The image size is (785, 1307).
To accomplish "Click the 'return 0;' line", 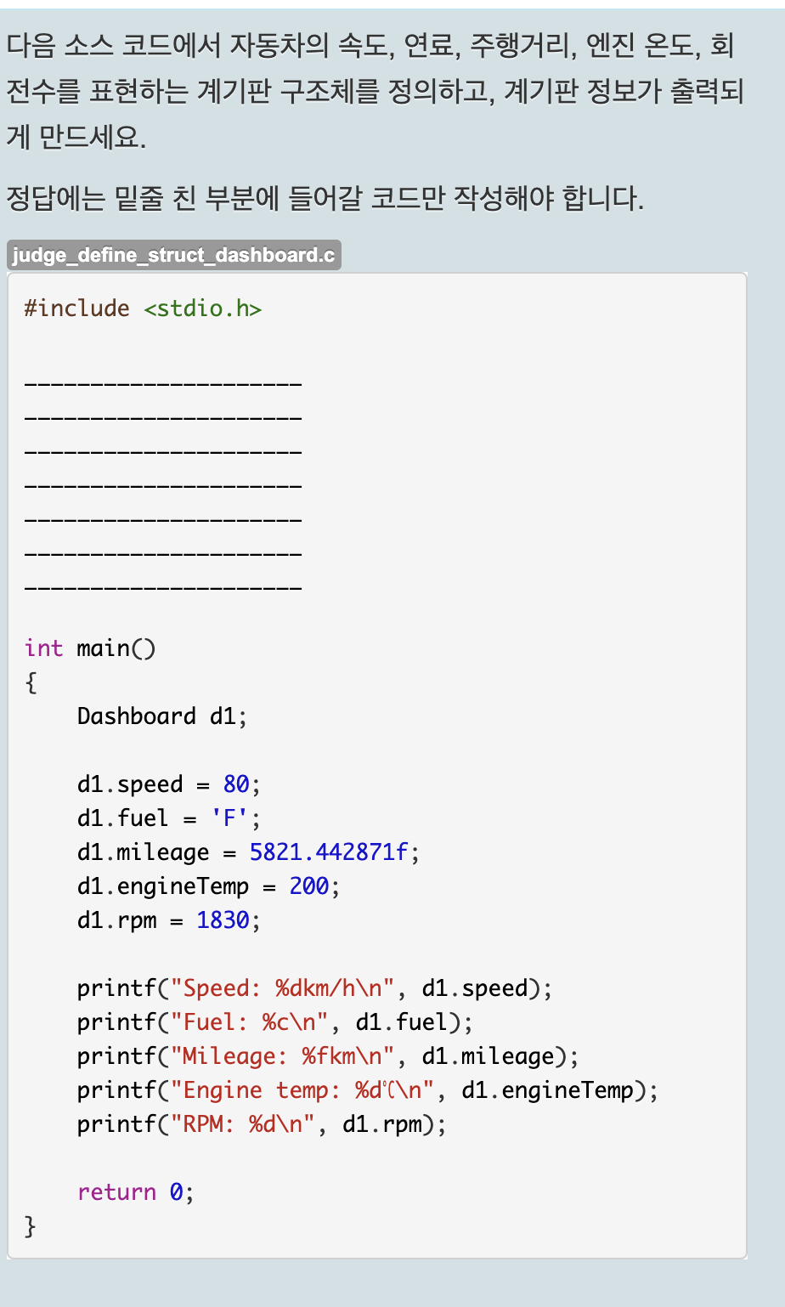I will 135,1192.
